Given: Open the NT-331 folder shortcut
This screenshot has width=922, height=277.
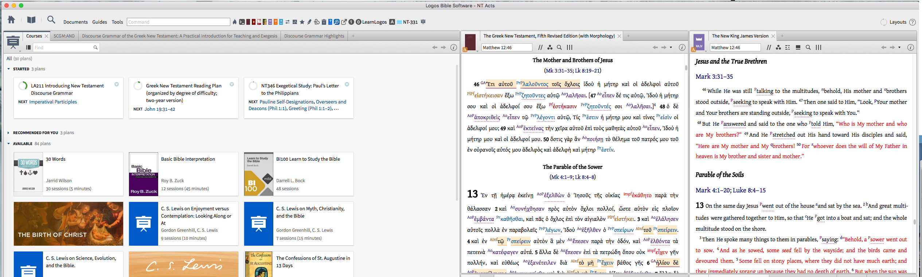Looking at the screenshot, I should (x=407, y=22).
